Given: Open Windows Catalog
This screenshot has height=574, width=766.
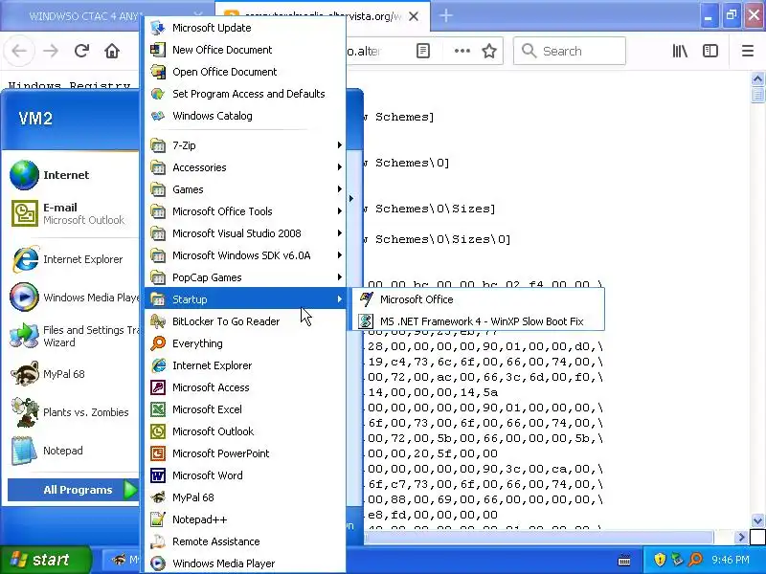Looking at the screenshot, I should [x=245, y=116].
